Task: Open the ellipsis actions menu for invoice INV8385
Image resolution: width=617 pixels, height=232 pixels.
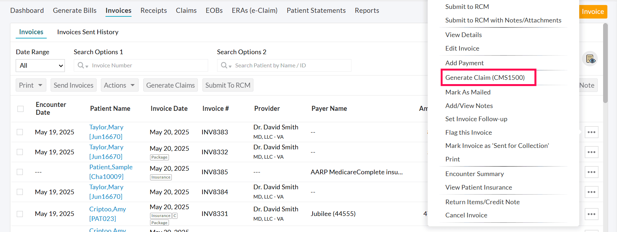Action: click(591, 172)
